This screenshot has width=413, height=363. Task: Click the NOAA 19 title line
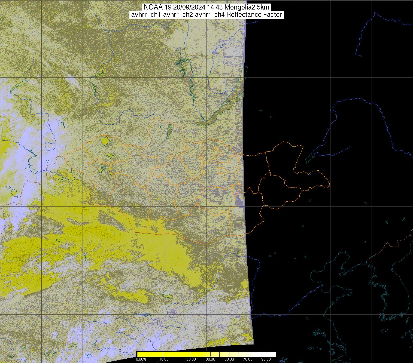207,7
